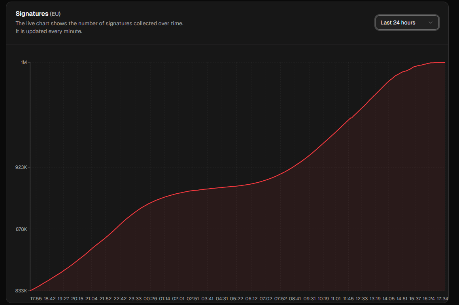Click the 02:01 x-axis time label
This screenshot has height=305, width=459.
pyautogui.click(x=178, y=299)
